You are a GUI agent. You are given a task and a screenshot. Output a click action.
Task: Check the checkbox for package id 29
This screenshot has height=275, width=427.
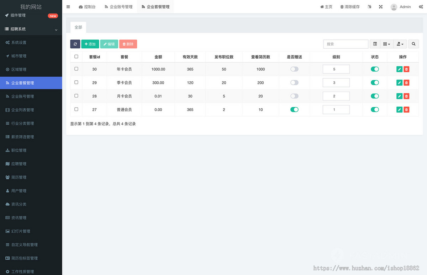click(x=76, y=82)
